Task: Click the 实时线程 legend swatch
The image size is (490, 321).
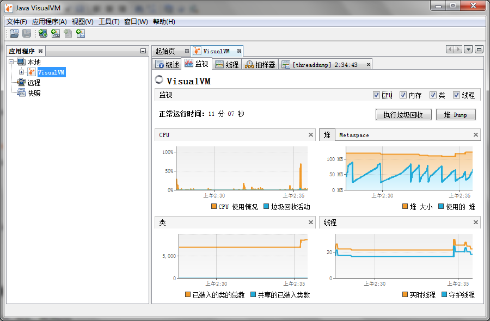Action: (x=405, y=294)
